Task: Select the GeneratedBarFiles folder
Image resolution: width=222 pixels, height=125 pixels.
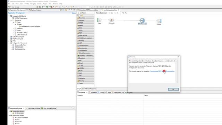Action: point(19,45)
